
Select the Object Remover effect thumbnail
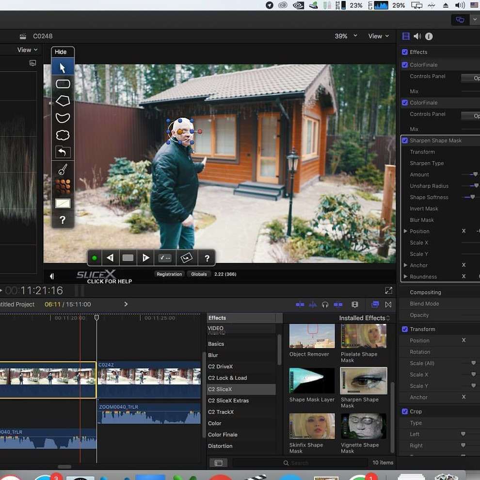pyautogui.click(x=312, y=336)
